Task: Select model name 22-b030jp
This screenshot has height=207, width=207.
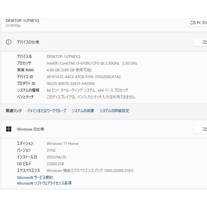Action: pos(13,25)
